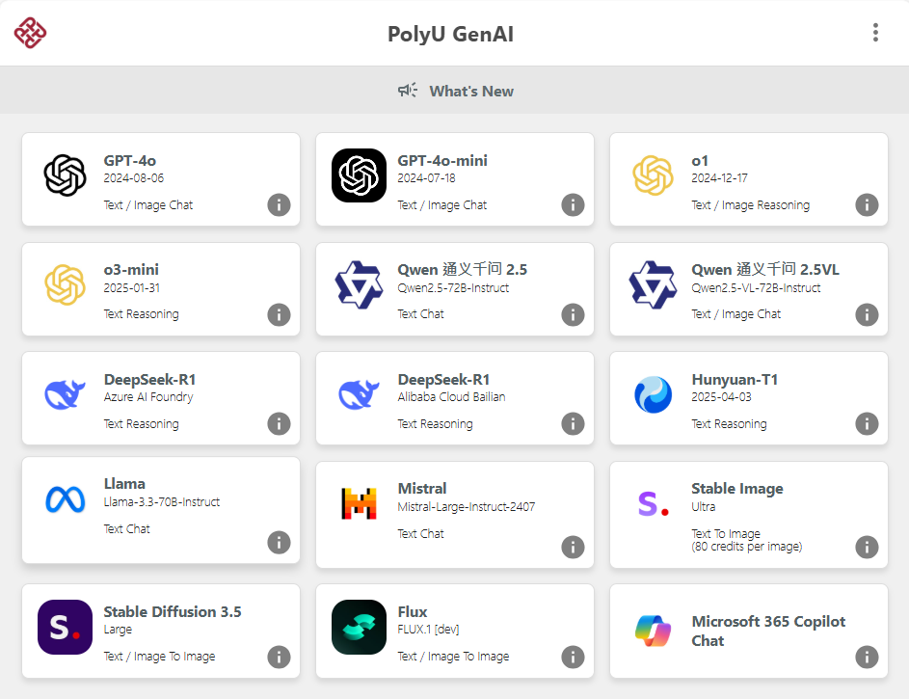The image size is (909, 699).
Task: Click the megaphone icon beside What's New
Action: (x=408, y=91)
